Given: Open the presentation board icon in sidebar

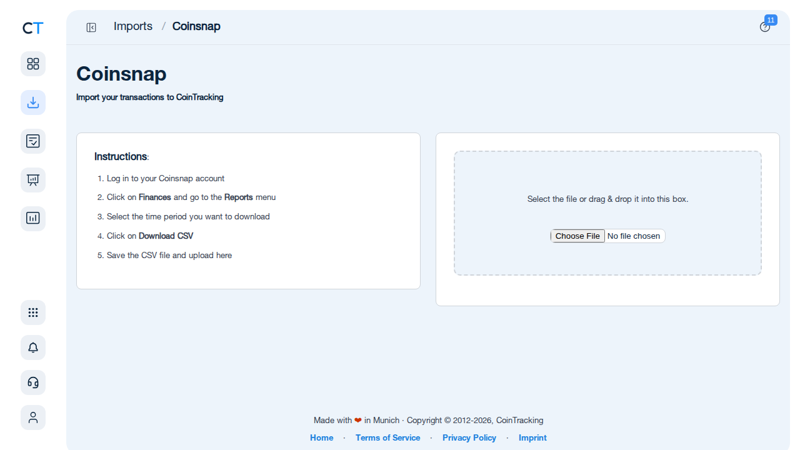Looking at the screenshot, I should click(x=33, y=180).
